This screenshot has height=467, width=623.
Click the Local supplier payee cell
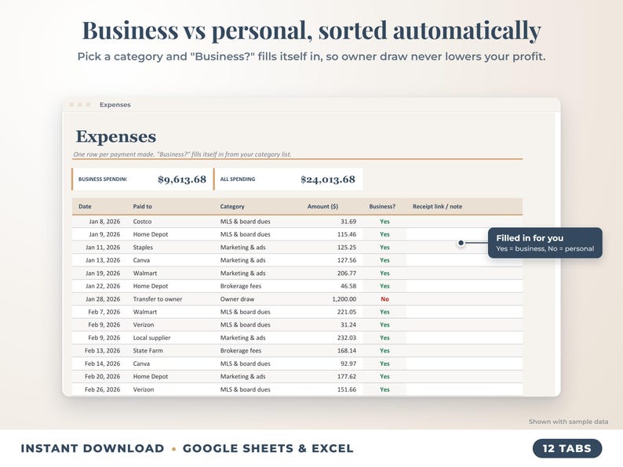coord(151,338)
